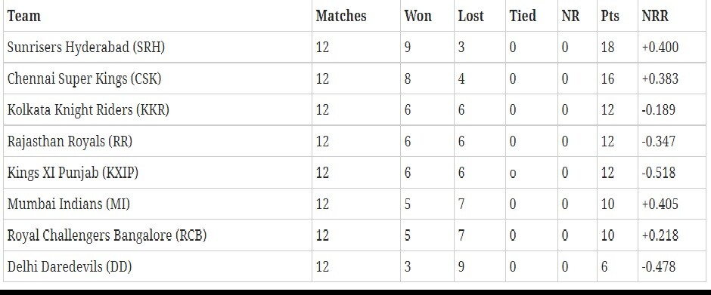Click the Matches column header
This screenshot has height=295, width=711.
pyautogui.click(x=341, y=16)
